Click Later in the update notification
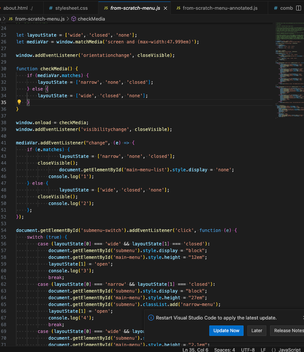Viewport: 304px width, 352px height. 257,331
